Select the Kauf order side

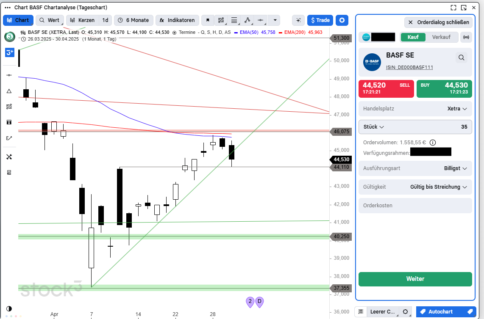(x=413, y=37)
